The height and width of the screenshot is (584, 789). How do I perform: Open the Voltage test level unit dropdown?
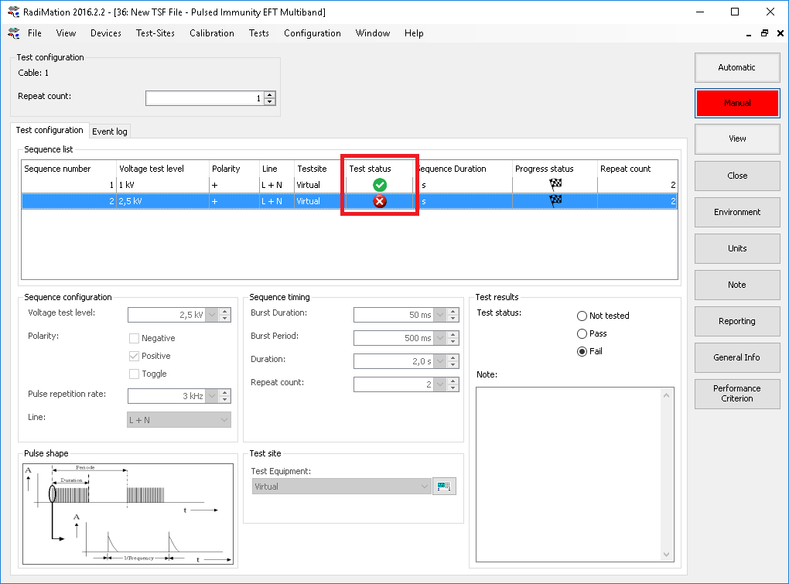213,315
